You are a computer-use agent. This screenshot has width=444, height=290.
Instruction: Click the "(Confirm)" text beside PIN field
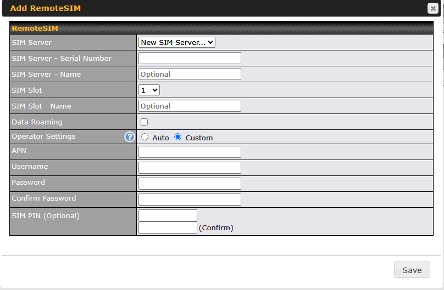point(216,228)
